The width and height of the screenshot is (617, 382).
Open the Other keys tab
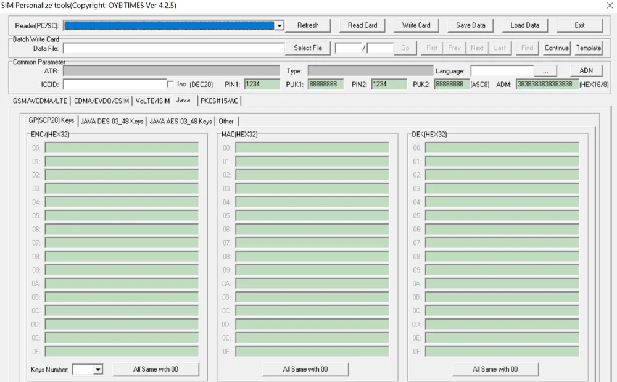point(226,121)
